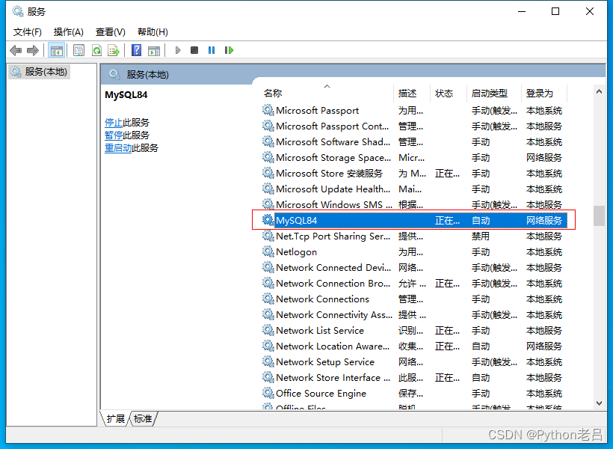The height and width of the screenshot is (449, 613).
Task: Select the gear icon of MySQL84 row
Action: (268, 220)
